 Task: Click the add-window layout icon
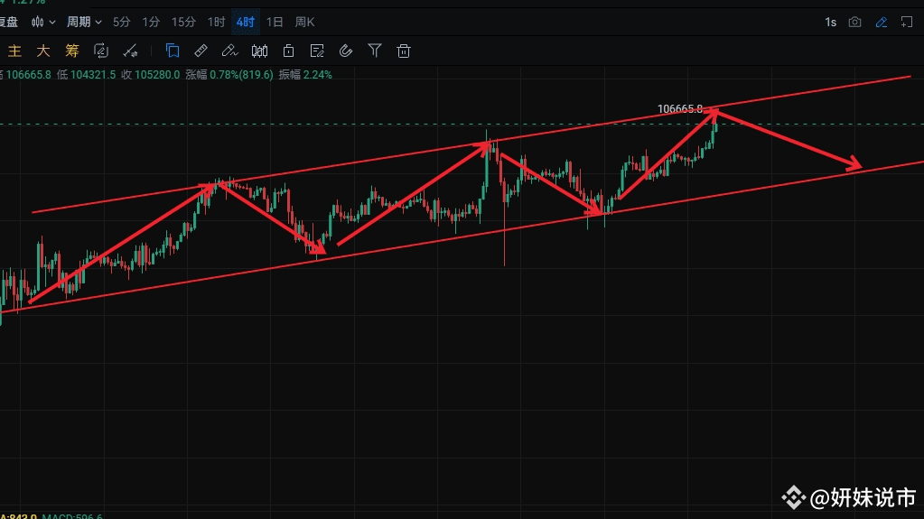[907, 23]
